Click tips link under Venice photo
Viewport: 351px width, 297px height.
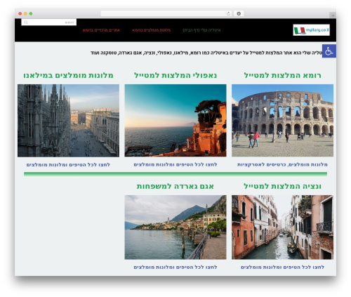[282, 267]
